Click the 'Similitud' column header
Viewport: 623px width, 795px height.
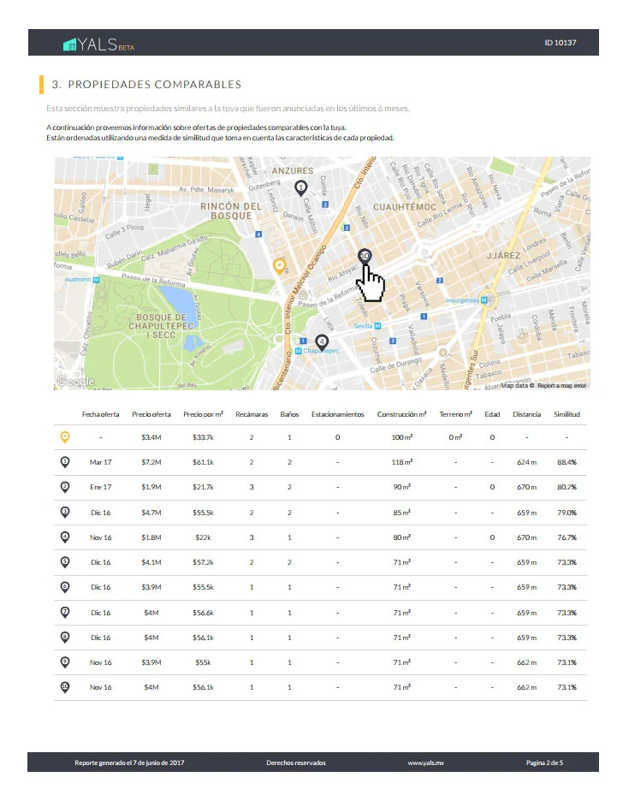(567, 414)
